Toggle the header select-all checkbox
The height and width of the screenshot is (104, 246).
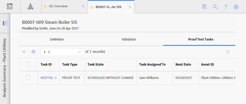tap(29, 64)
